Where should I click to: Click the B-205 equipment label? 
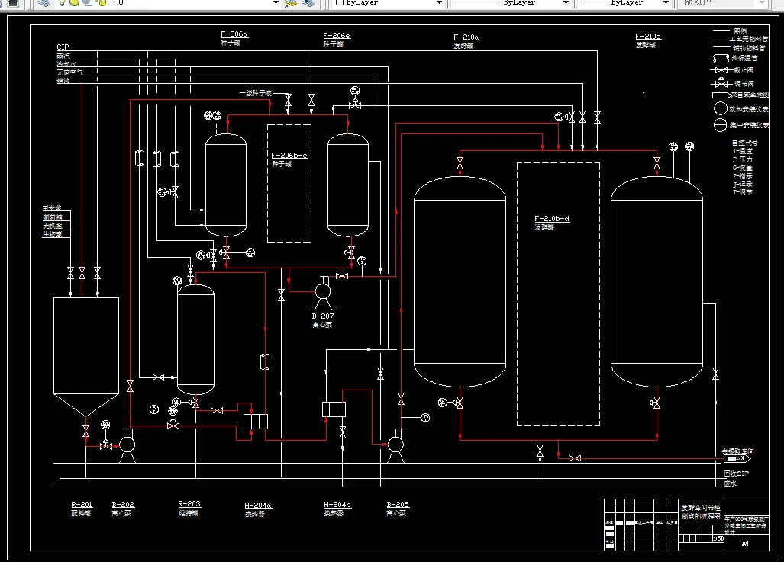398,505
